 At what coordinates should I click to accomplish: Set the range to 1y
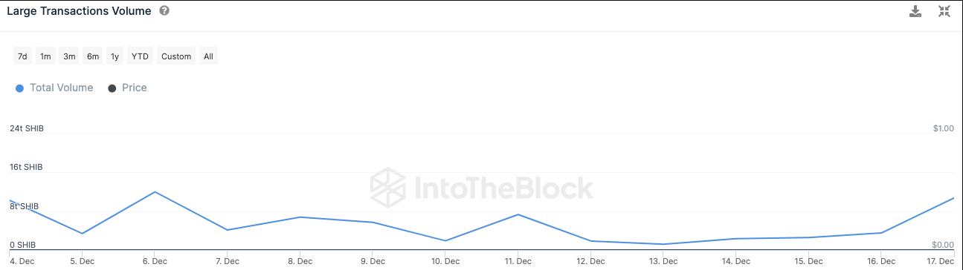click(x=115, y=56)
